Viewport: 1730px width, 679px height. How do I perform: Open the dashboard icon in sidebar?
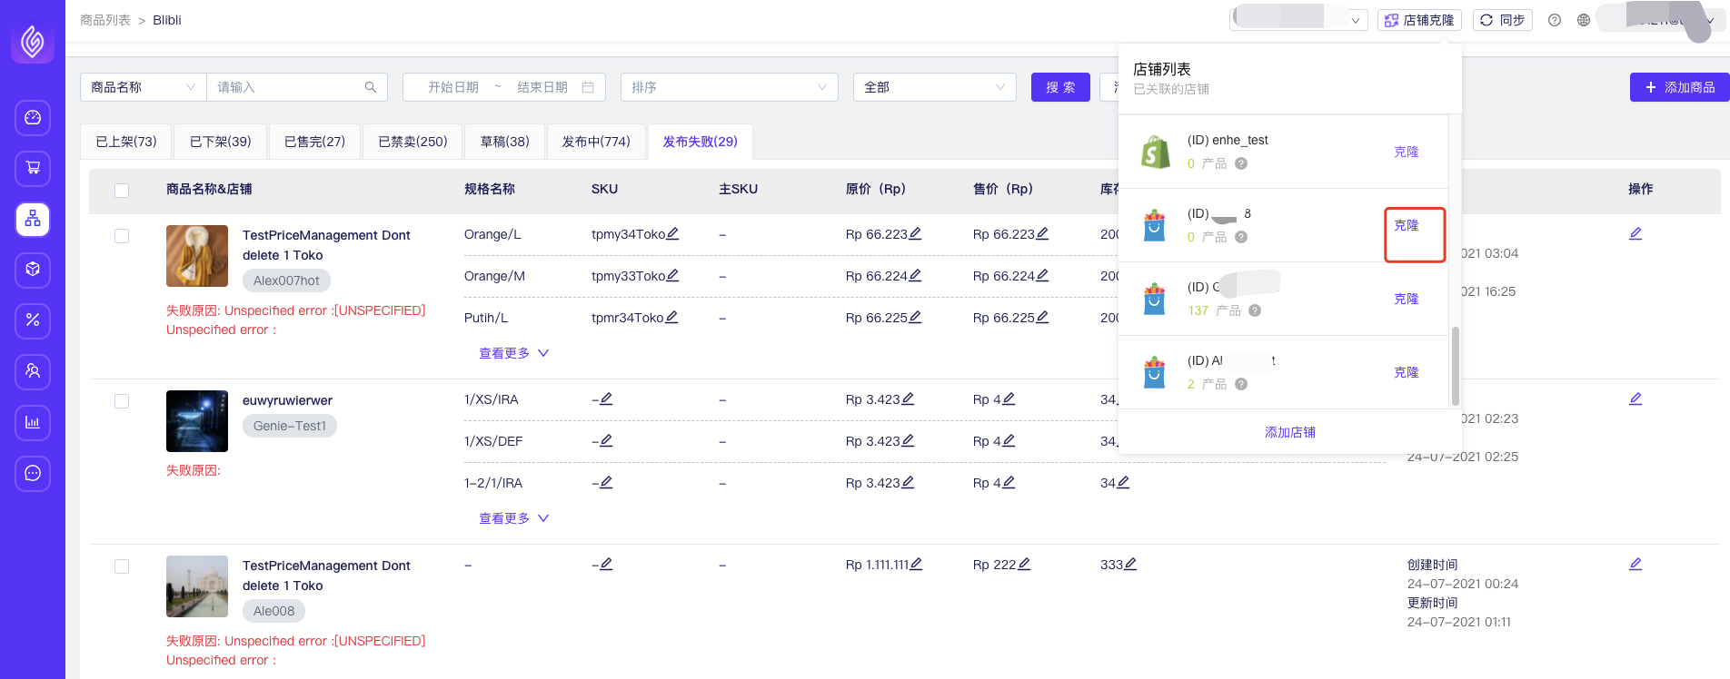pos(33,117)
